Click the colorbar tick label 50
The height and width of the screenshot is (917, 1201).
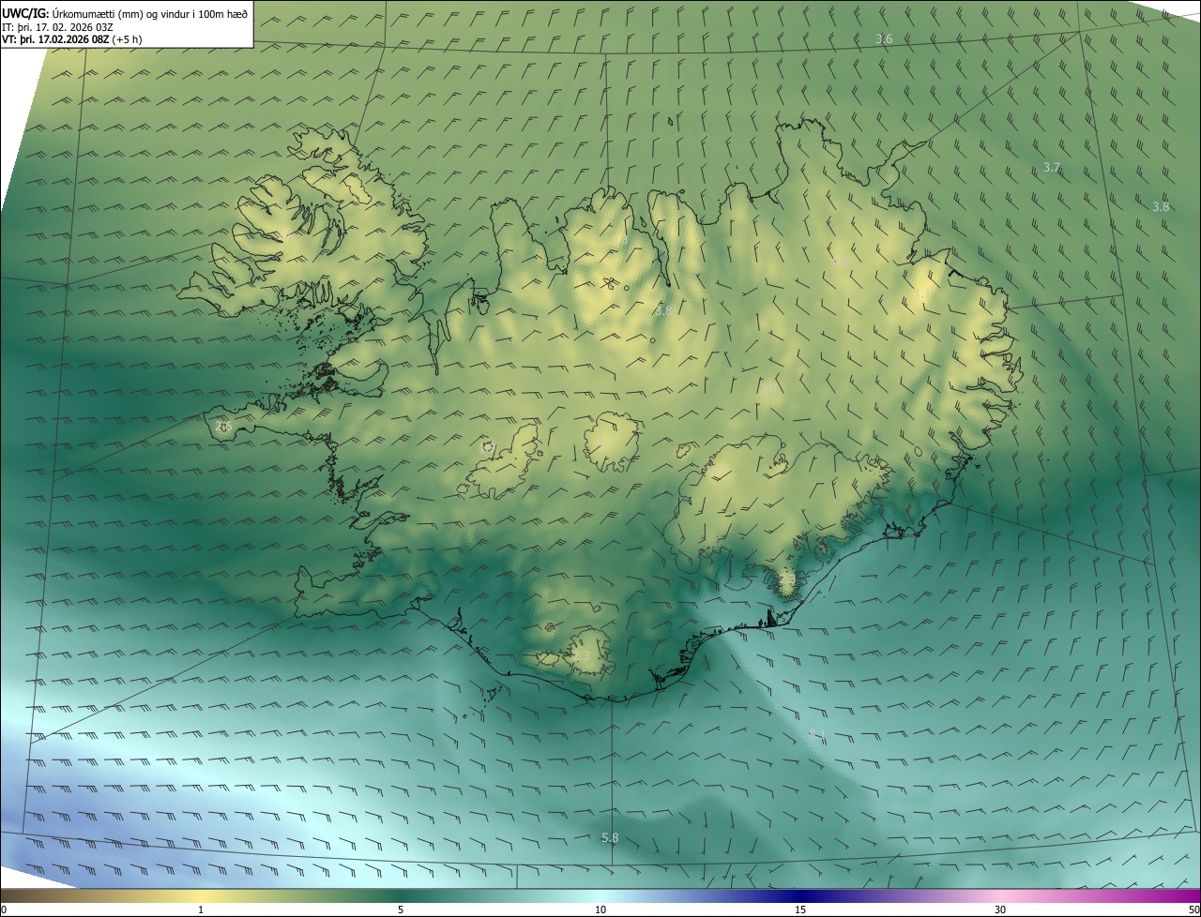[x=1193, y=909]
